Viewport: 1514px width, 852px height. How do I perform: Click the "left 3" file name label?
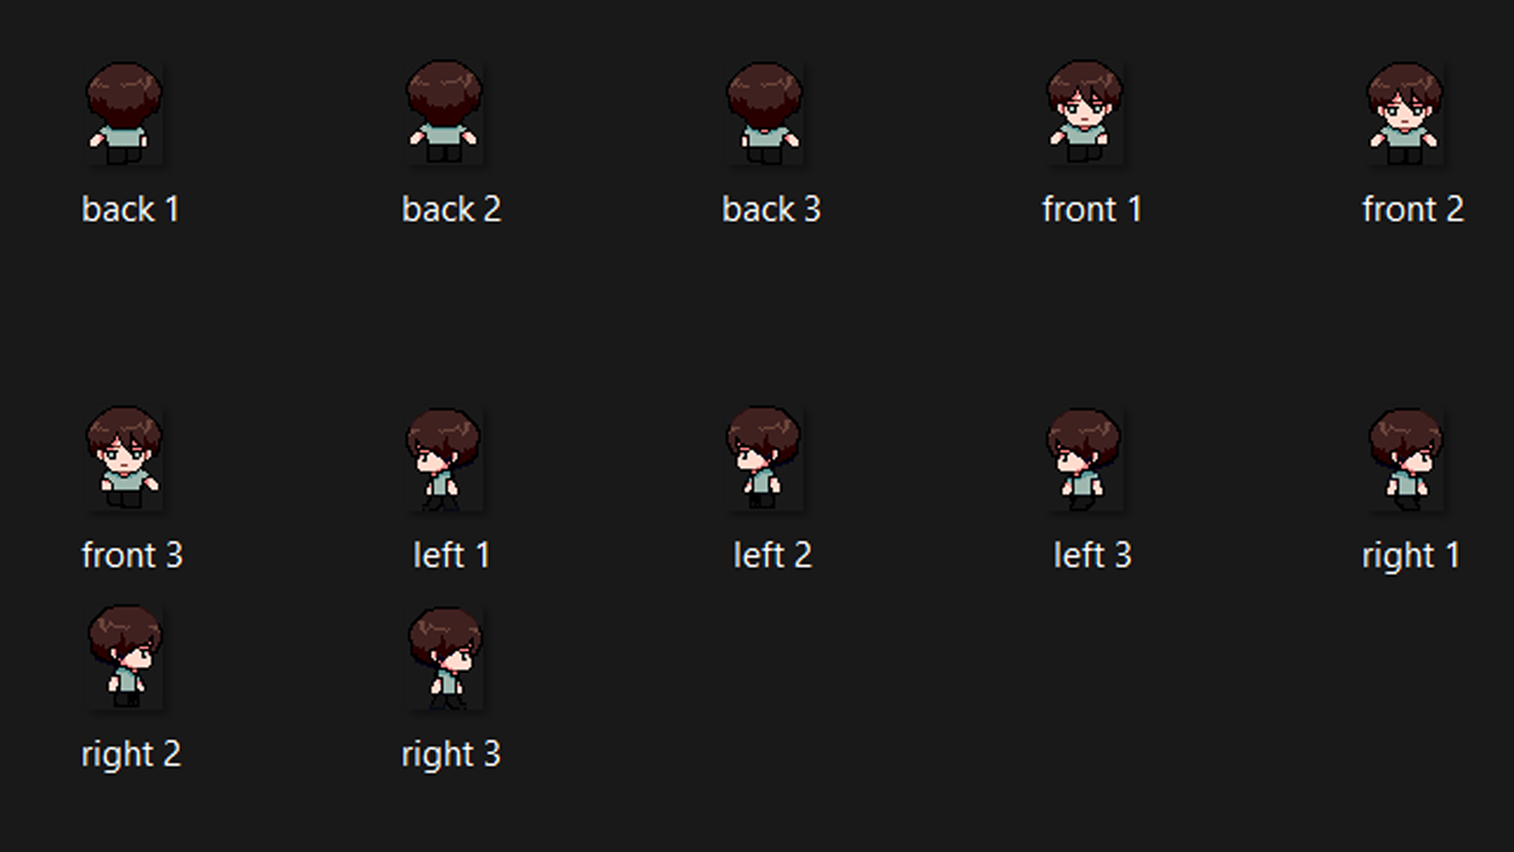1092,555
